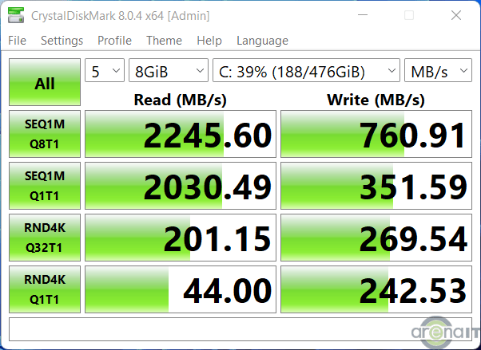
Task: Start the SEQ1M Q8T1 test
Action: click(x=45, y=135)
